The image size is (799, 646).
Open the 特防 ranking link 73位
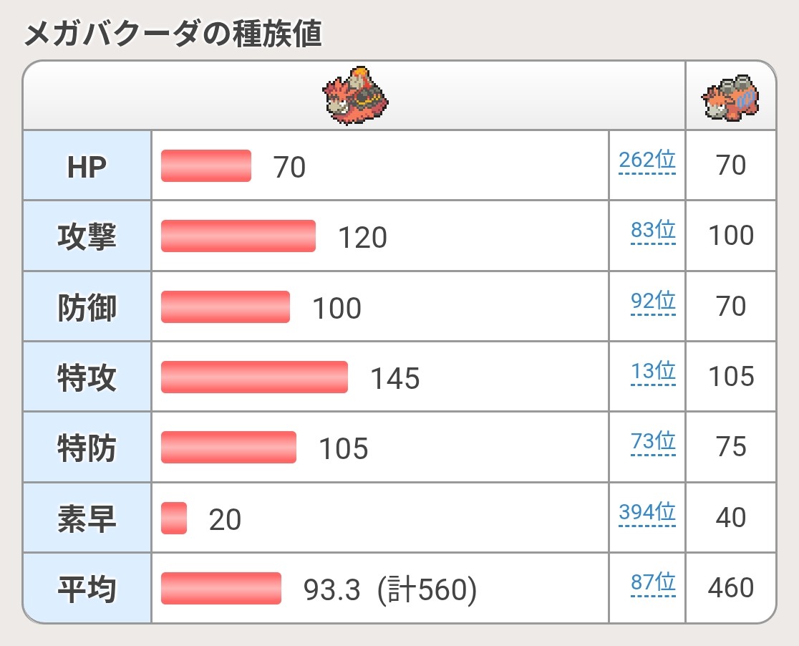pyautogui.click(x=653, y=441)
